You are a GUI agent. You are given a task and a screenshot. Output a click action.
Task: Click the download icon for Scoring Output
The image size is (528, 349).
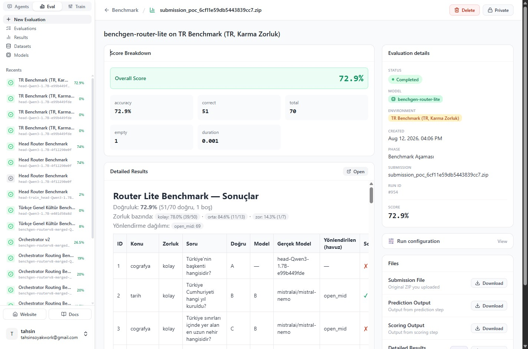pyautogui.click(x=478, y=328)
